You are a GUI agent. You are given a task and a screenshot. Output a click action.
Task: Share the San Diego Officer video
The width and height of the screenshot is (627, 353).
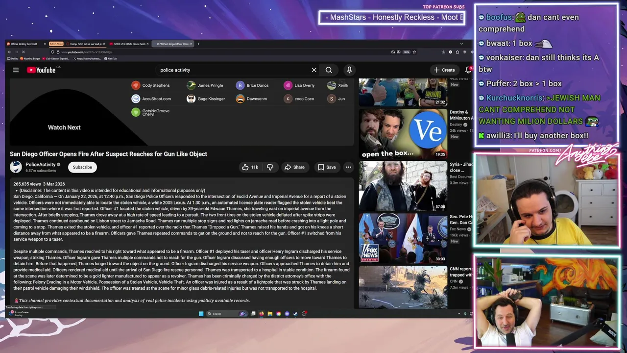click(294, 167)
